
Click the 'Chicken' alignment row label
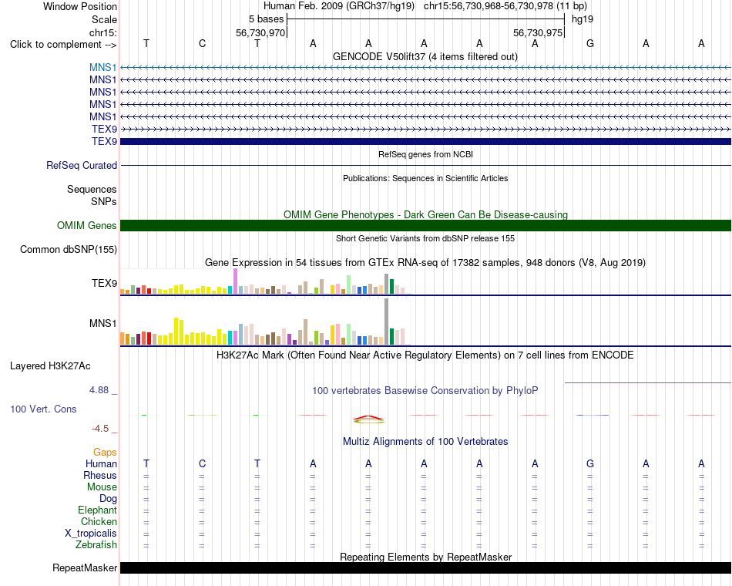point(99,522)
